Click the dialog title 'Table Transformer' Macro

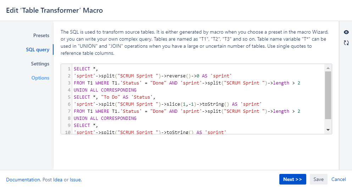pos(55,10)
